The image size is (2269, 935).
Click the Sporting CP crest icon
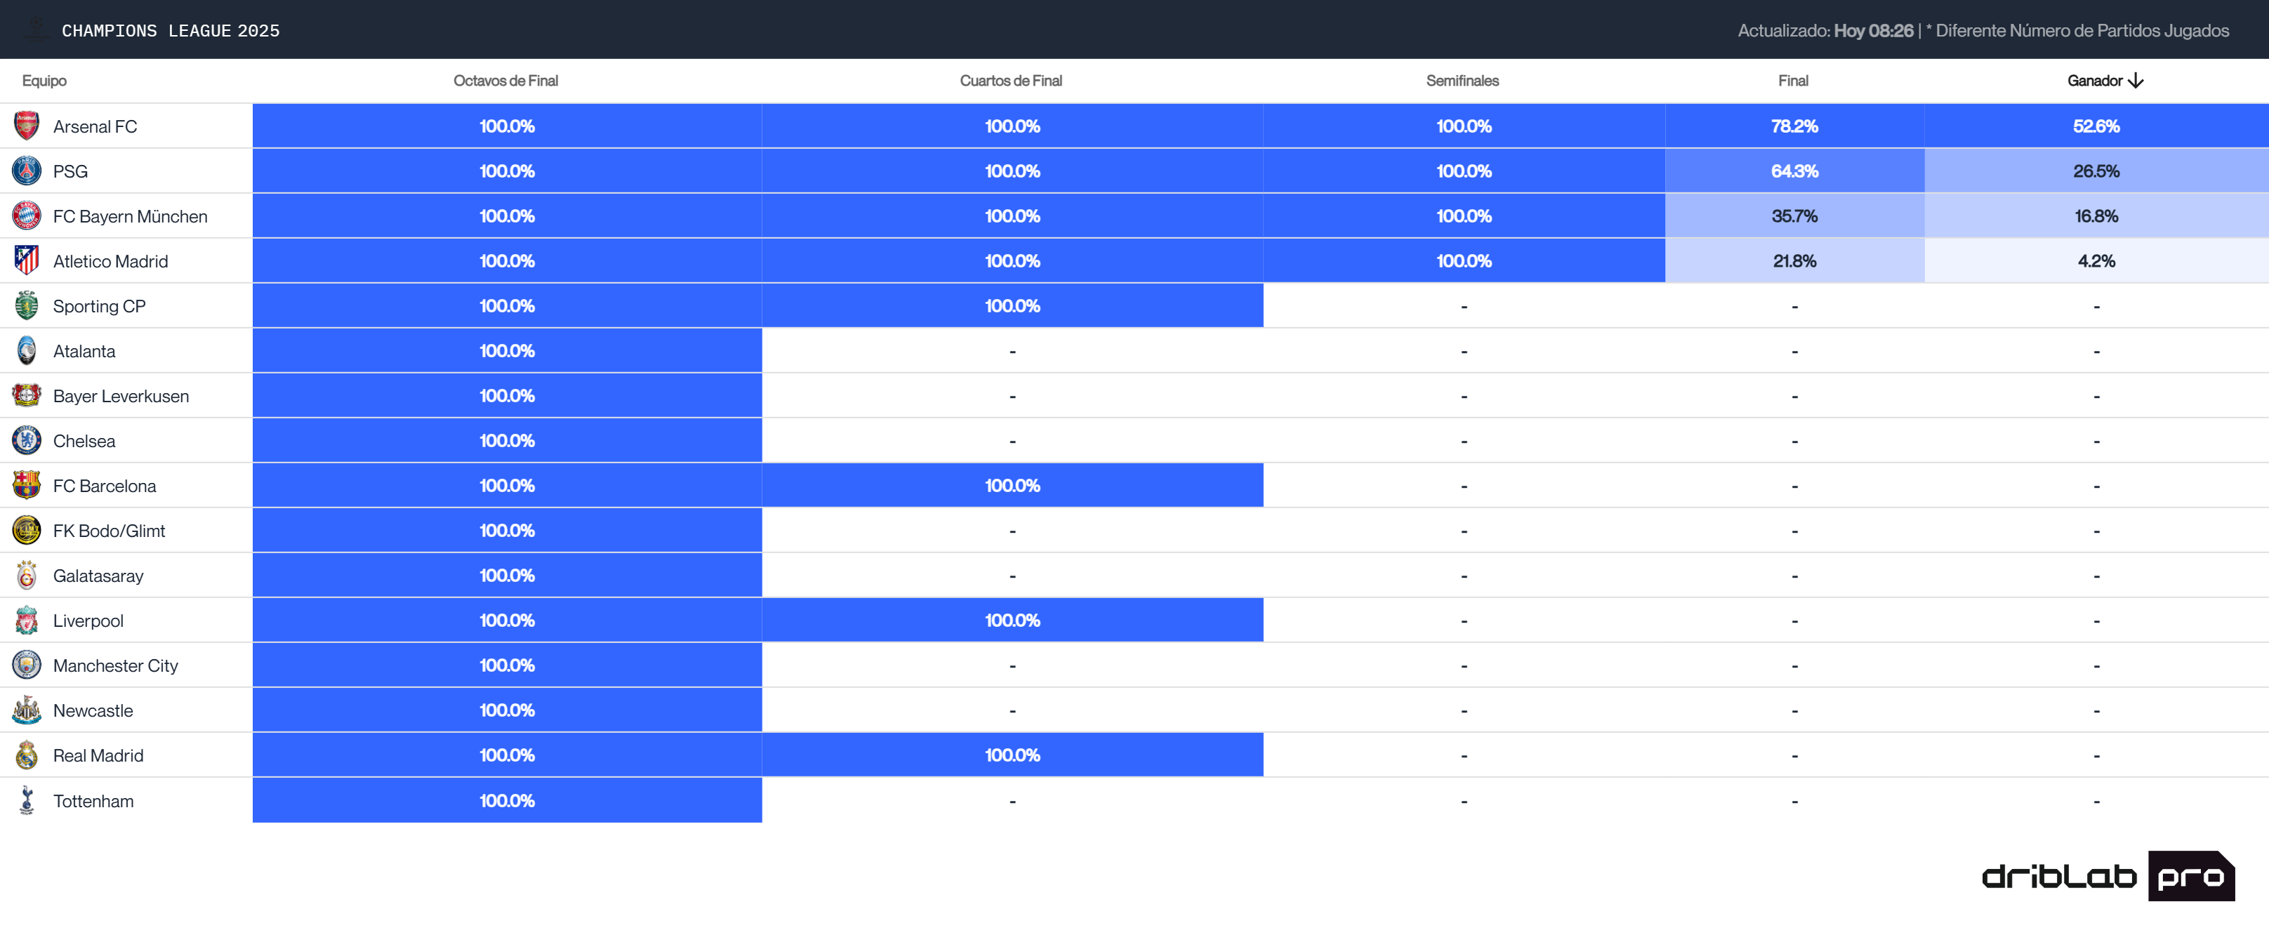(27, 305)
